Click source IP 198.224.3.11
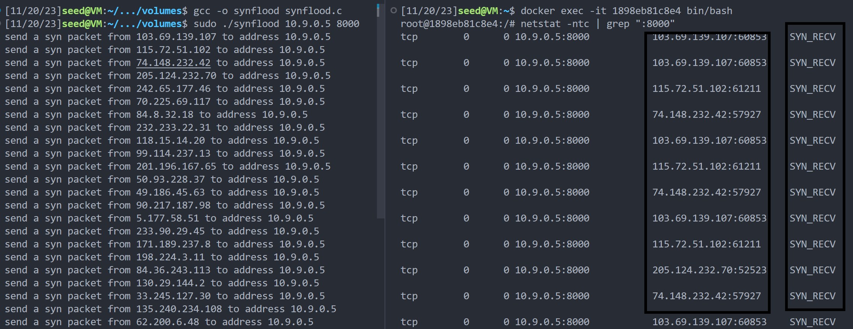853x329 pixels. 170,257
